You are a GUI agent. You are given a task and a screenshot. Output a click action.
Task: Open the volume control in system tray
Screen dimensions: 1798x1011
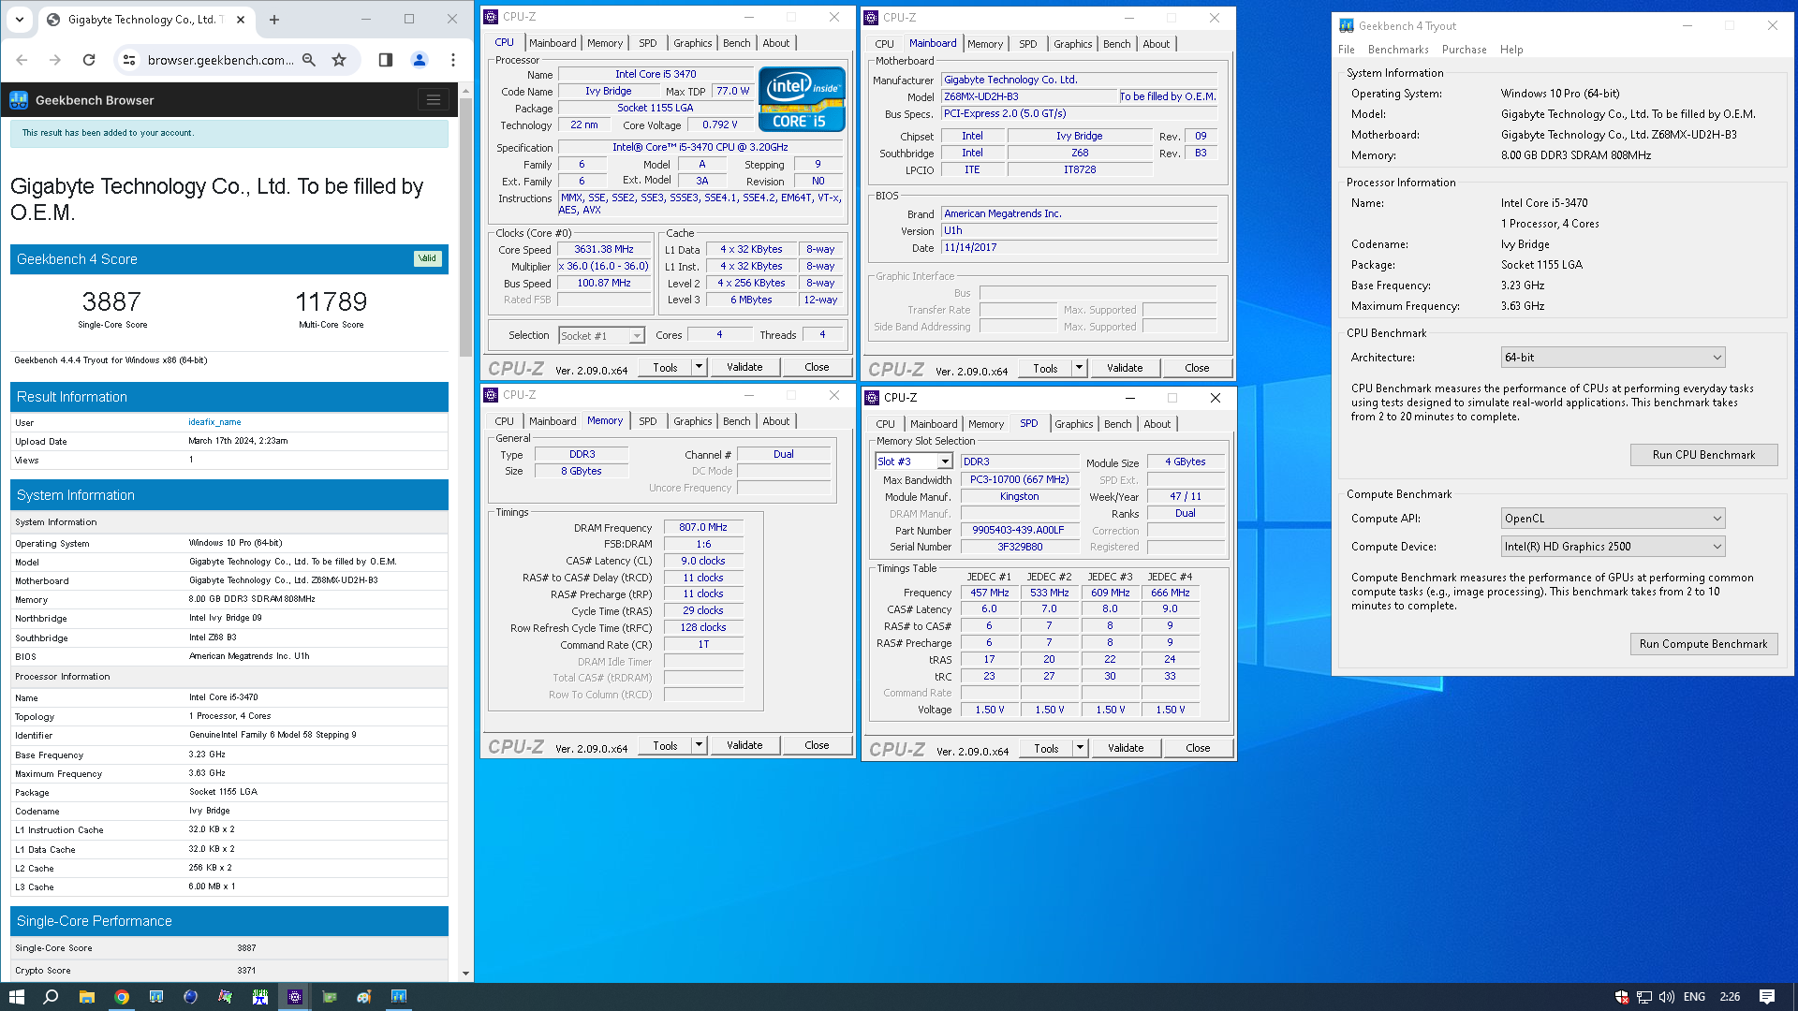tap(1666, 997)
